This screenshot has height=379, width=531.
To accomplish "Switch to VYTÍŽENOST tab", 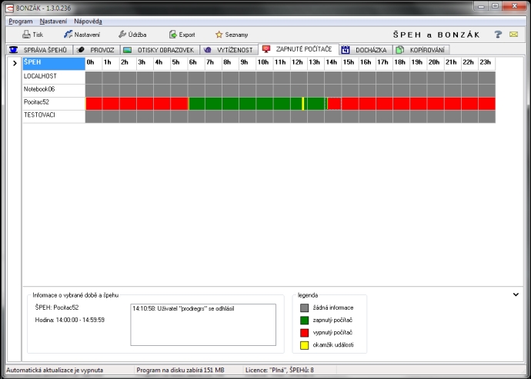I will pos(229,50).
